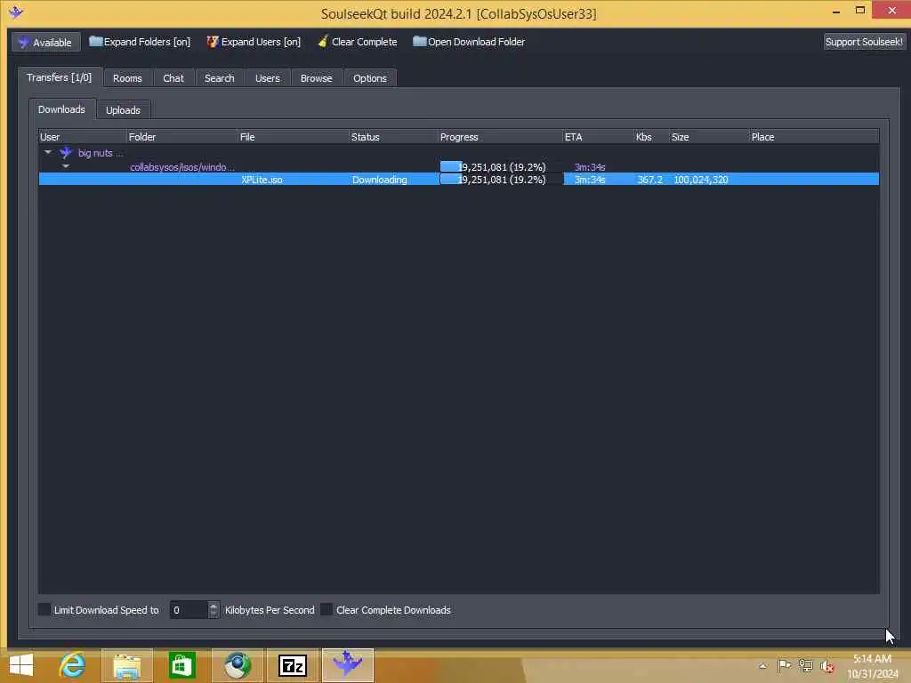911x683 pixels.
Task: Select the Downloads sub-tab
Action: [61, 109]
